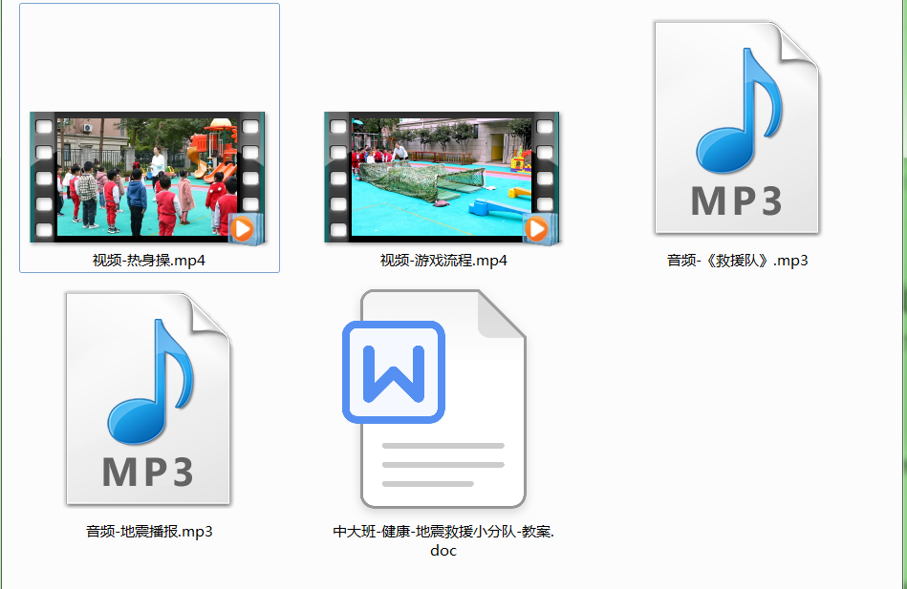The height and width of the screenshot is (589, 907).
Task: Click the filename text 视频-热身操.mp4
Action: click(x=149, y=261)
